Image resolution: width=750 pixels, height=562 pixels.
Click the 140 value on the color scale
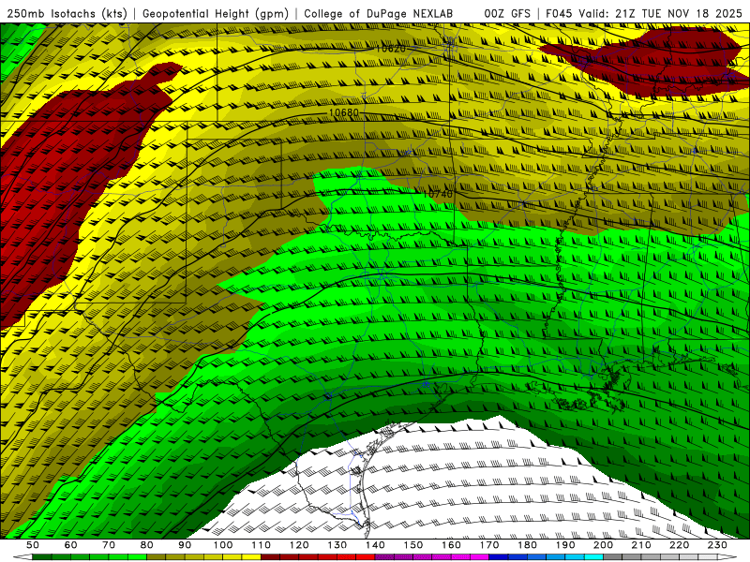tap(375, 545)
